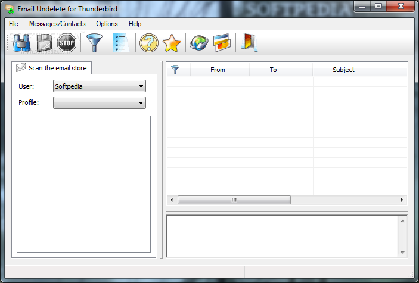This screenshot has width=419, height=283.
Task: Sort by the From column header
Action: [220, 70]
